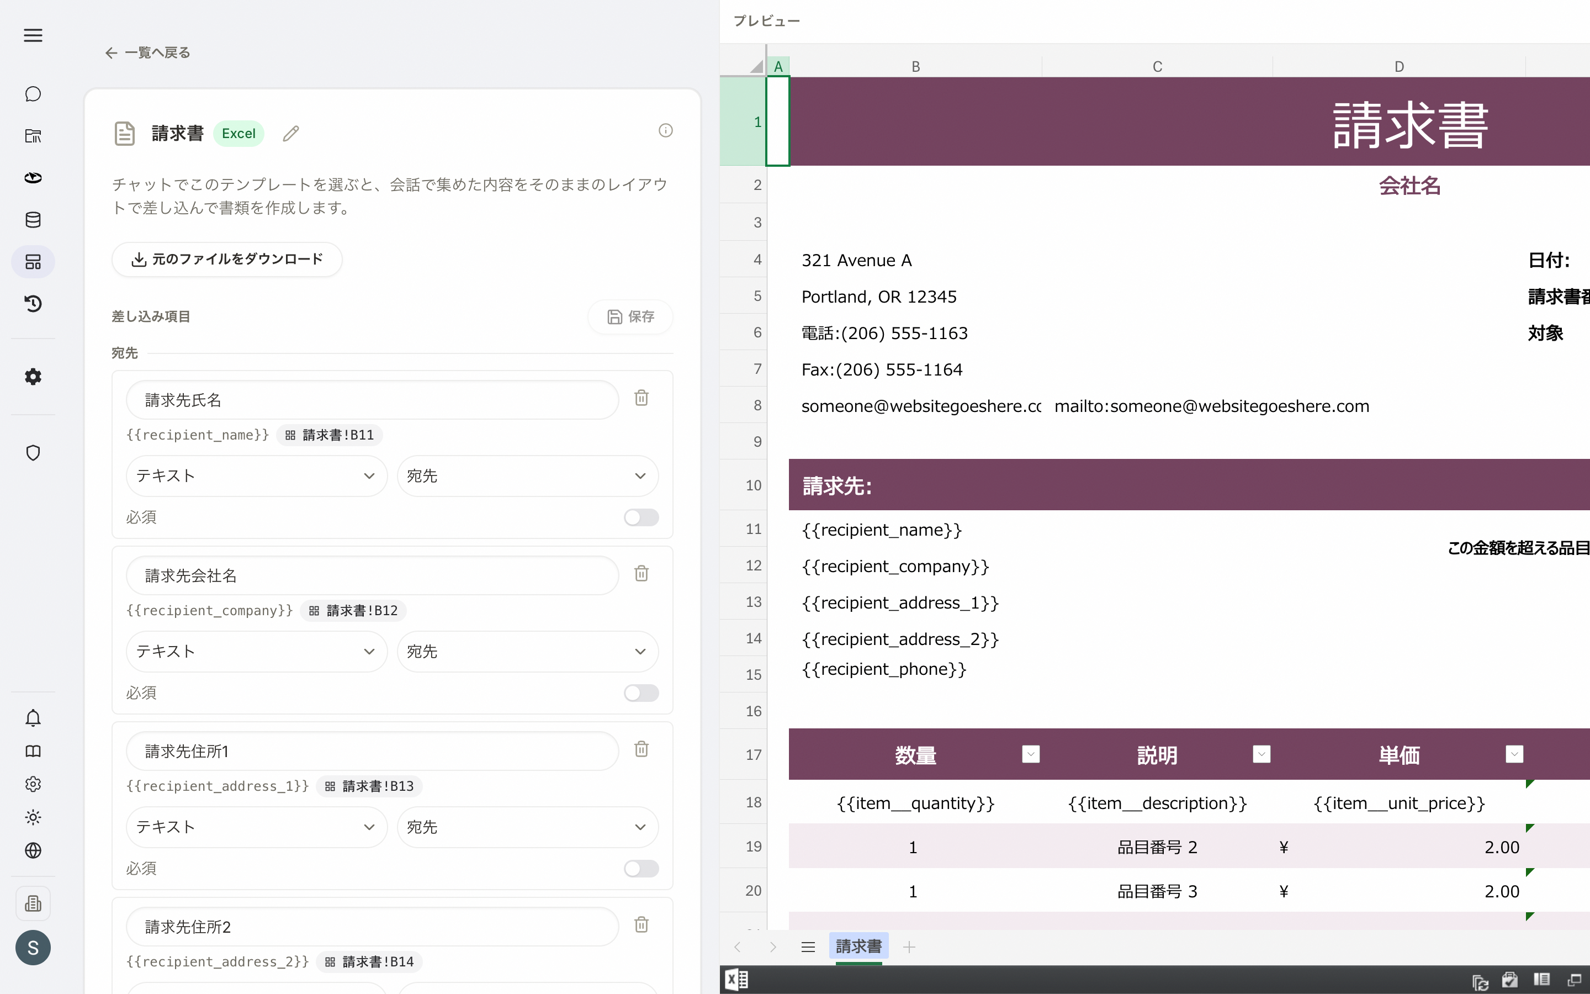The image size is (1590, 994).
Task: Open the hamburger menu icon
Action: (33, 35)
